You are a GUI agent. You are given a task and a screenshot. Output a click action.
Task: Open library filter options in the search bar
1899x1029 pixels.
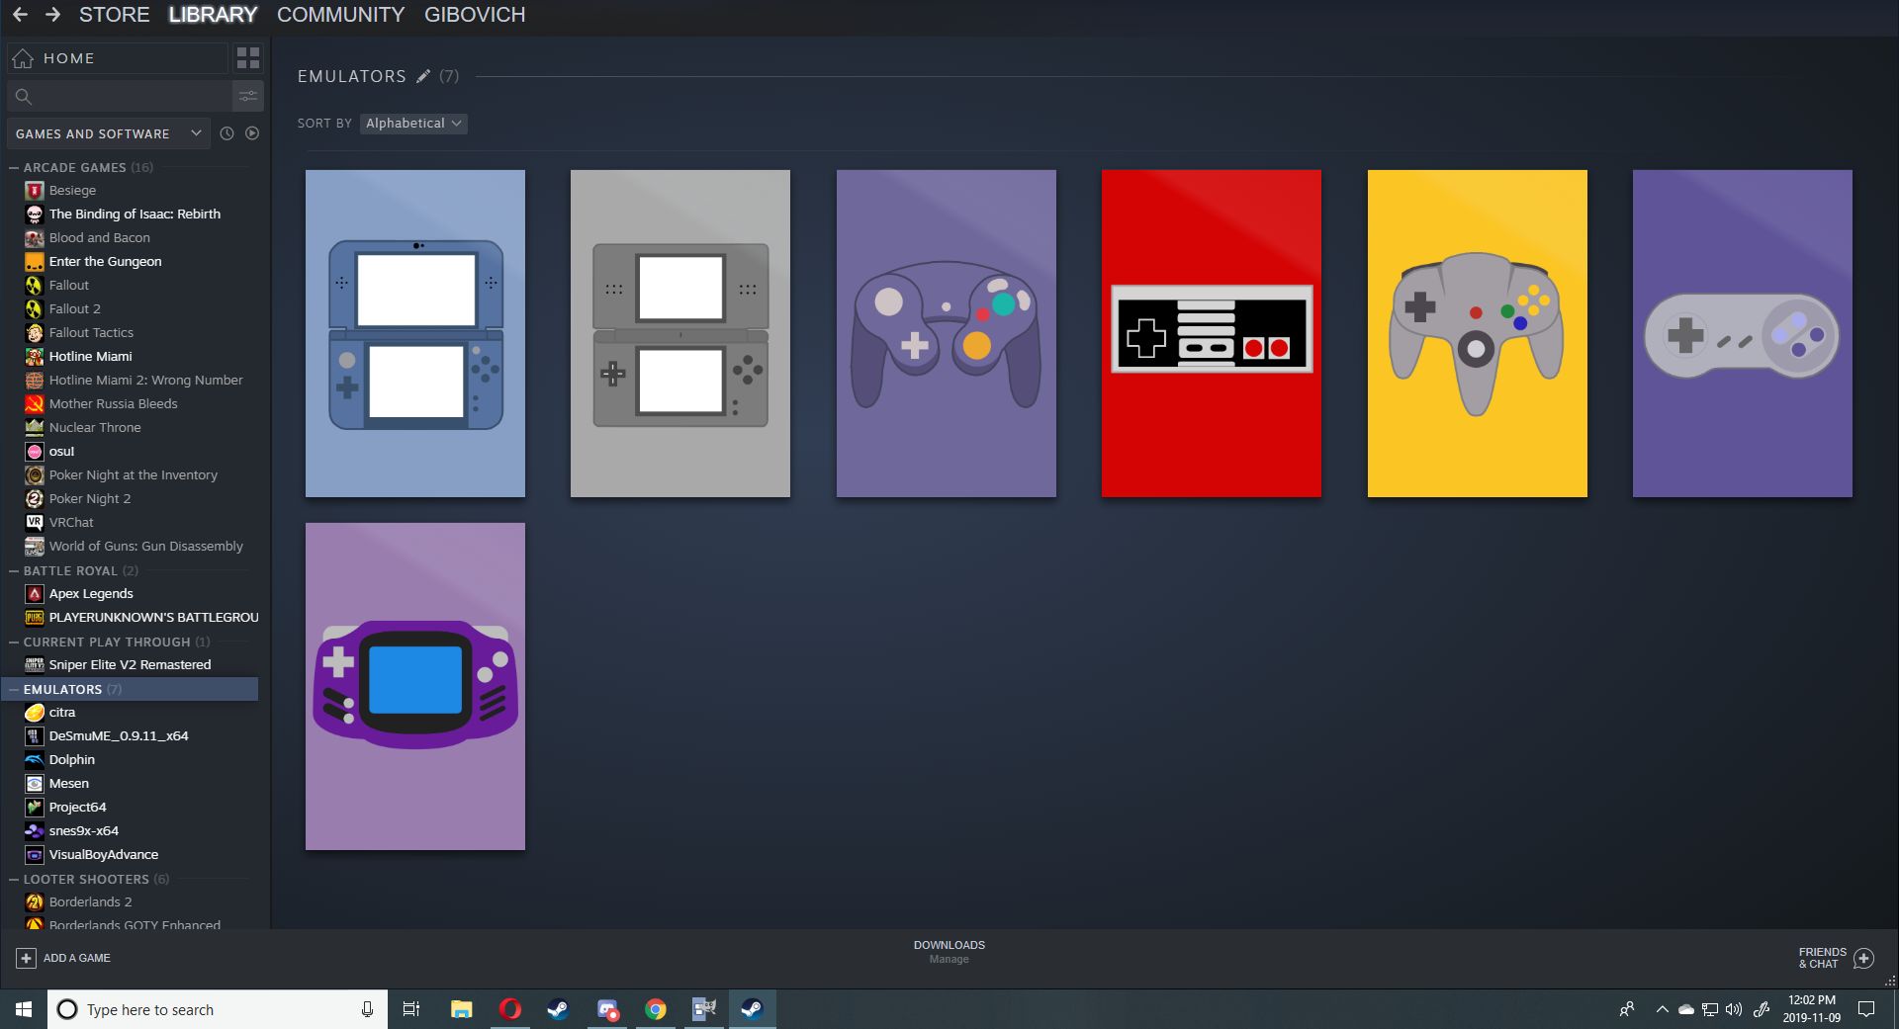click(247, 96)
